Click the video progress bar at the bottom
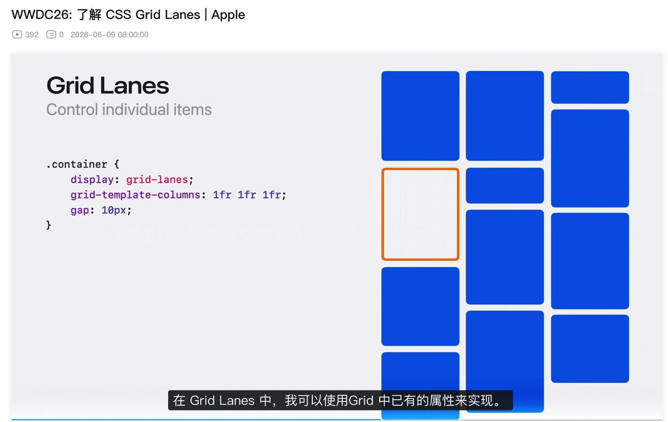This screenshot has width=668, height=422. tap(337, 419)
